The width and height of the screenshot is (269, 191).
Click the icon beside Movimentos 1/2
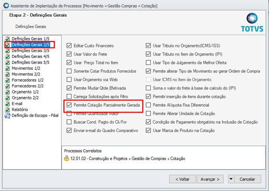coord(7,68)
